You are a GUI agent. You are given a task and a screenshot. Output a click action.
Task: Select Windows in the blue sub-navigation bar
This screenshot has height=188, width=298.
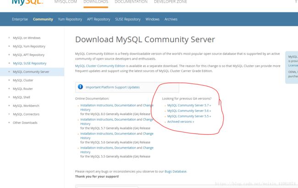click(x=152, y=19)
